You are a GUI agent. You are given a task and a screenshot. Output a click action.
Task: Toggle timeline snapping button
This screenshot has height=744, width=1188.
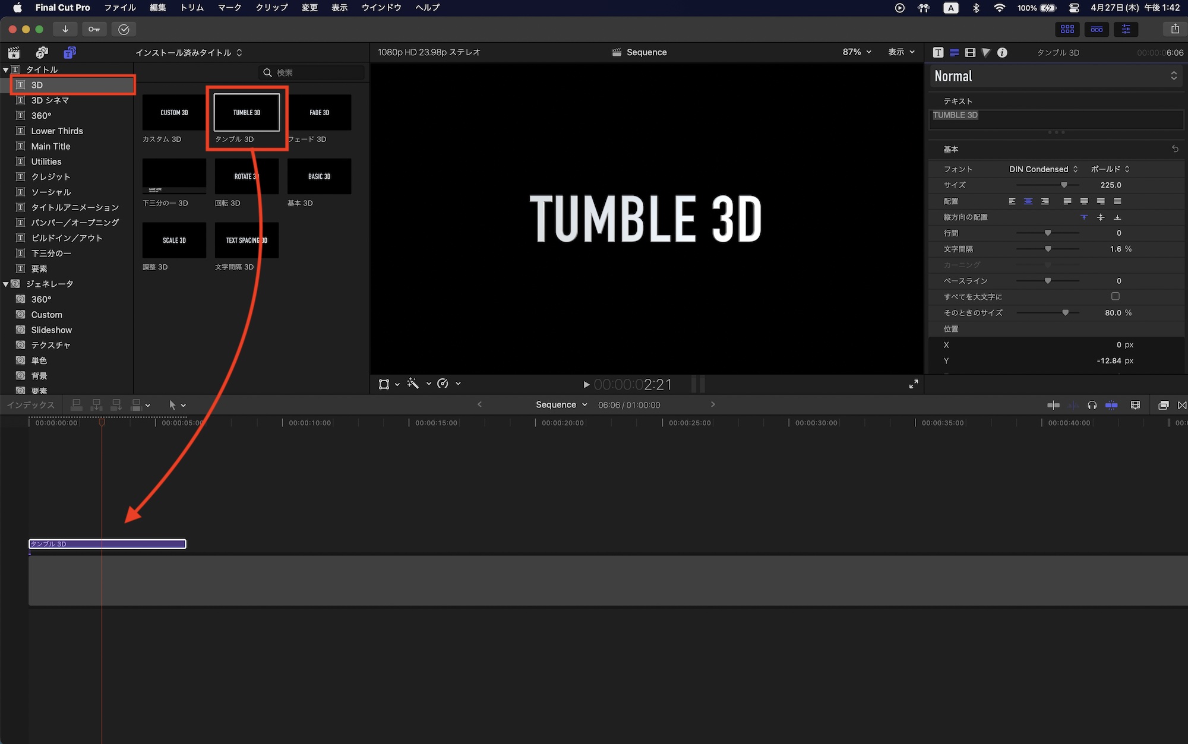(x=1111, y=405)
